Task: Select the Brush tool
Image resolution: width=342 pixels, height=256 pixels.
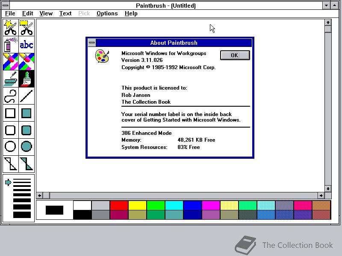Action: click(x=27, y=79)
